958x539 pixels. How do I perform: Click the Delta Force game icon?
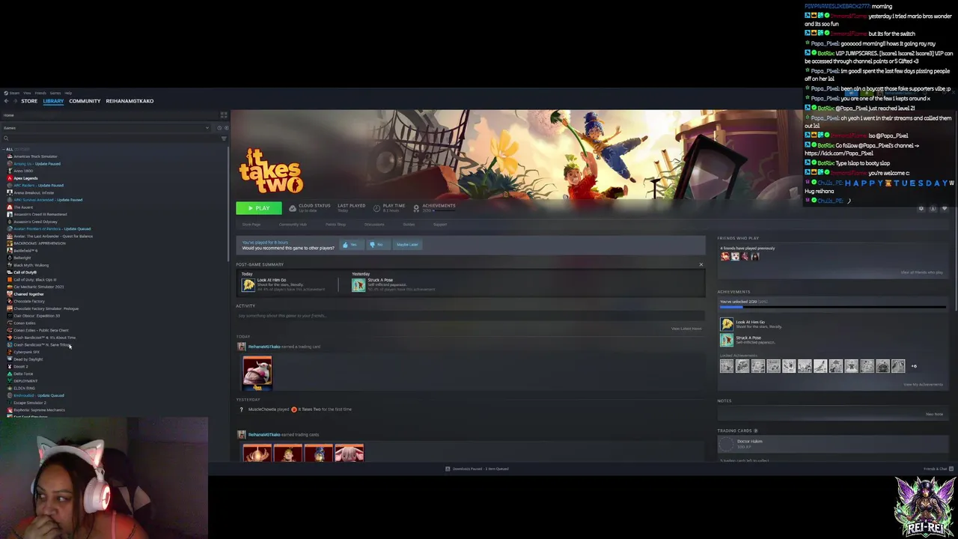click(10, 374)
